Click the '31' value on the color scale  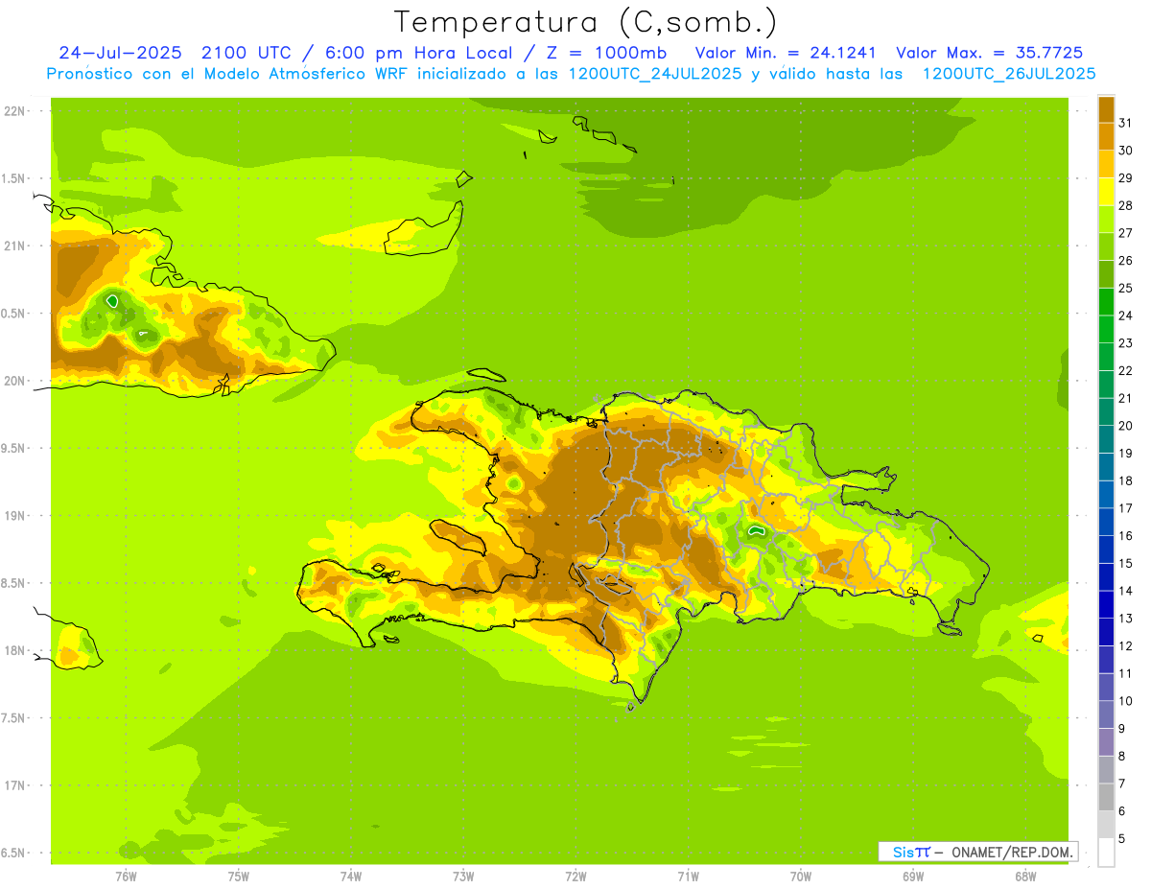click(1125, 123)
